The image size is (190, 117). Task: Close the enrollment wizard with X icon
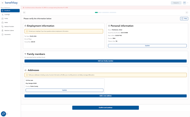coord(187,12)
